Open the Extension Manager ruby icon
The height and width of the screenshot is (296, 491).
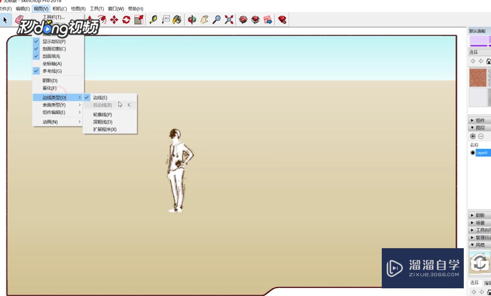[x=282, y=20]
